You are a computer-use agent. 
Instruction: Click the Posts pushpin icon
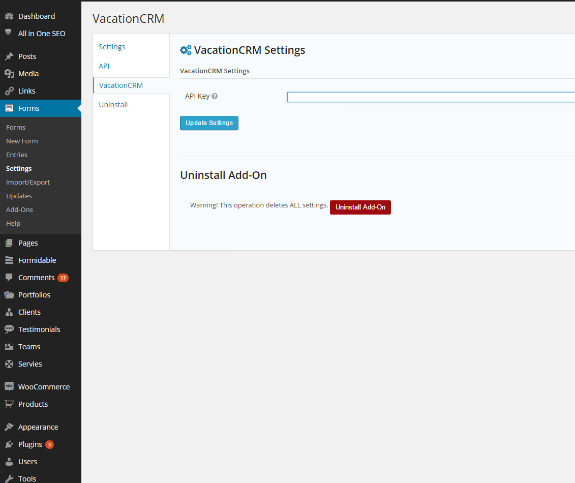click(x=9, y=56)
